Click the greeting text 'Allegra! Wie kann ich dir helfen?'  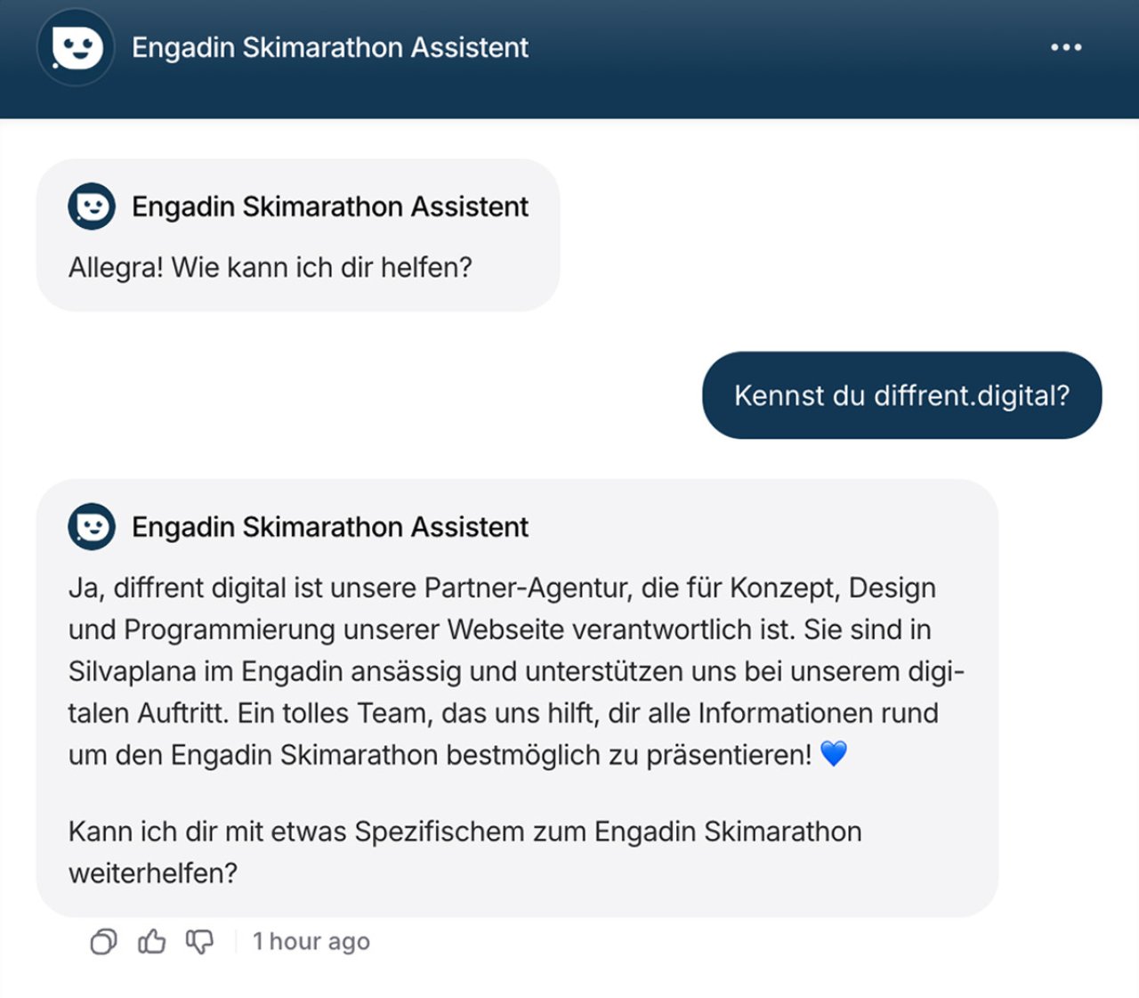click(270, 267)
